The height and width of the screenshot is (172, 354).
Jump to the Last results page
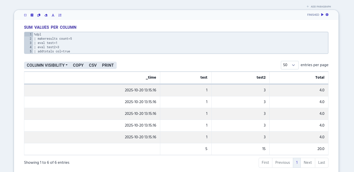point(321,163)
